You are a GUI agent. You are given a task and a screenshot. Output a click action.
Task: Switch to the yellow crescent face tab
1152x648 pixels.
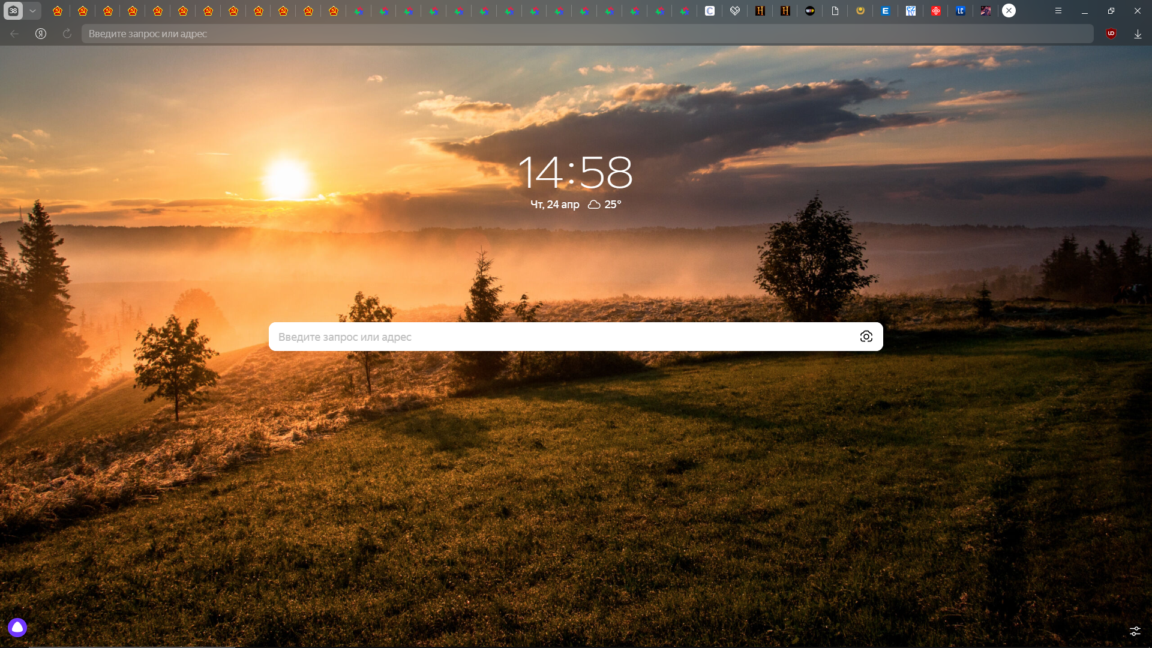(x=860, y=11)
